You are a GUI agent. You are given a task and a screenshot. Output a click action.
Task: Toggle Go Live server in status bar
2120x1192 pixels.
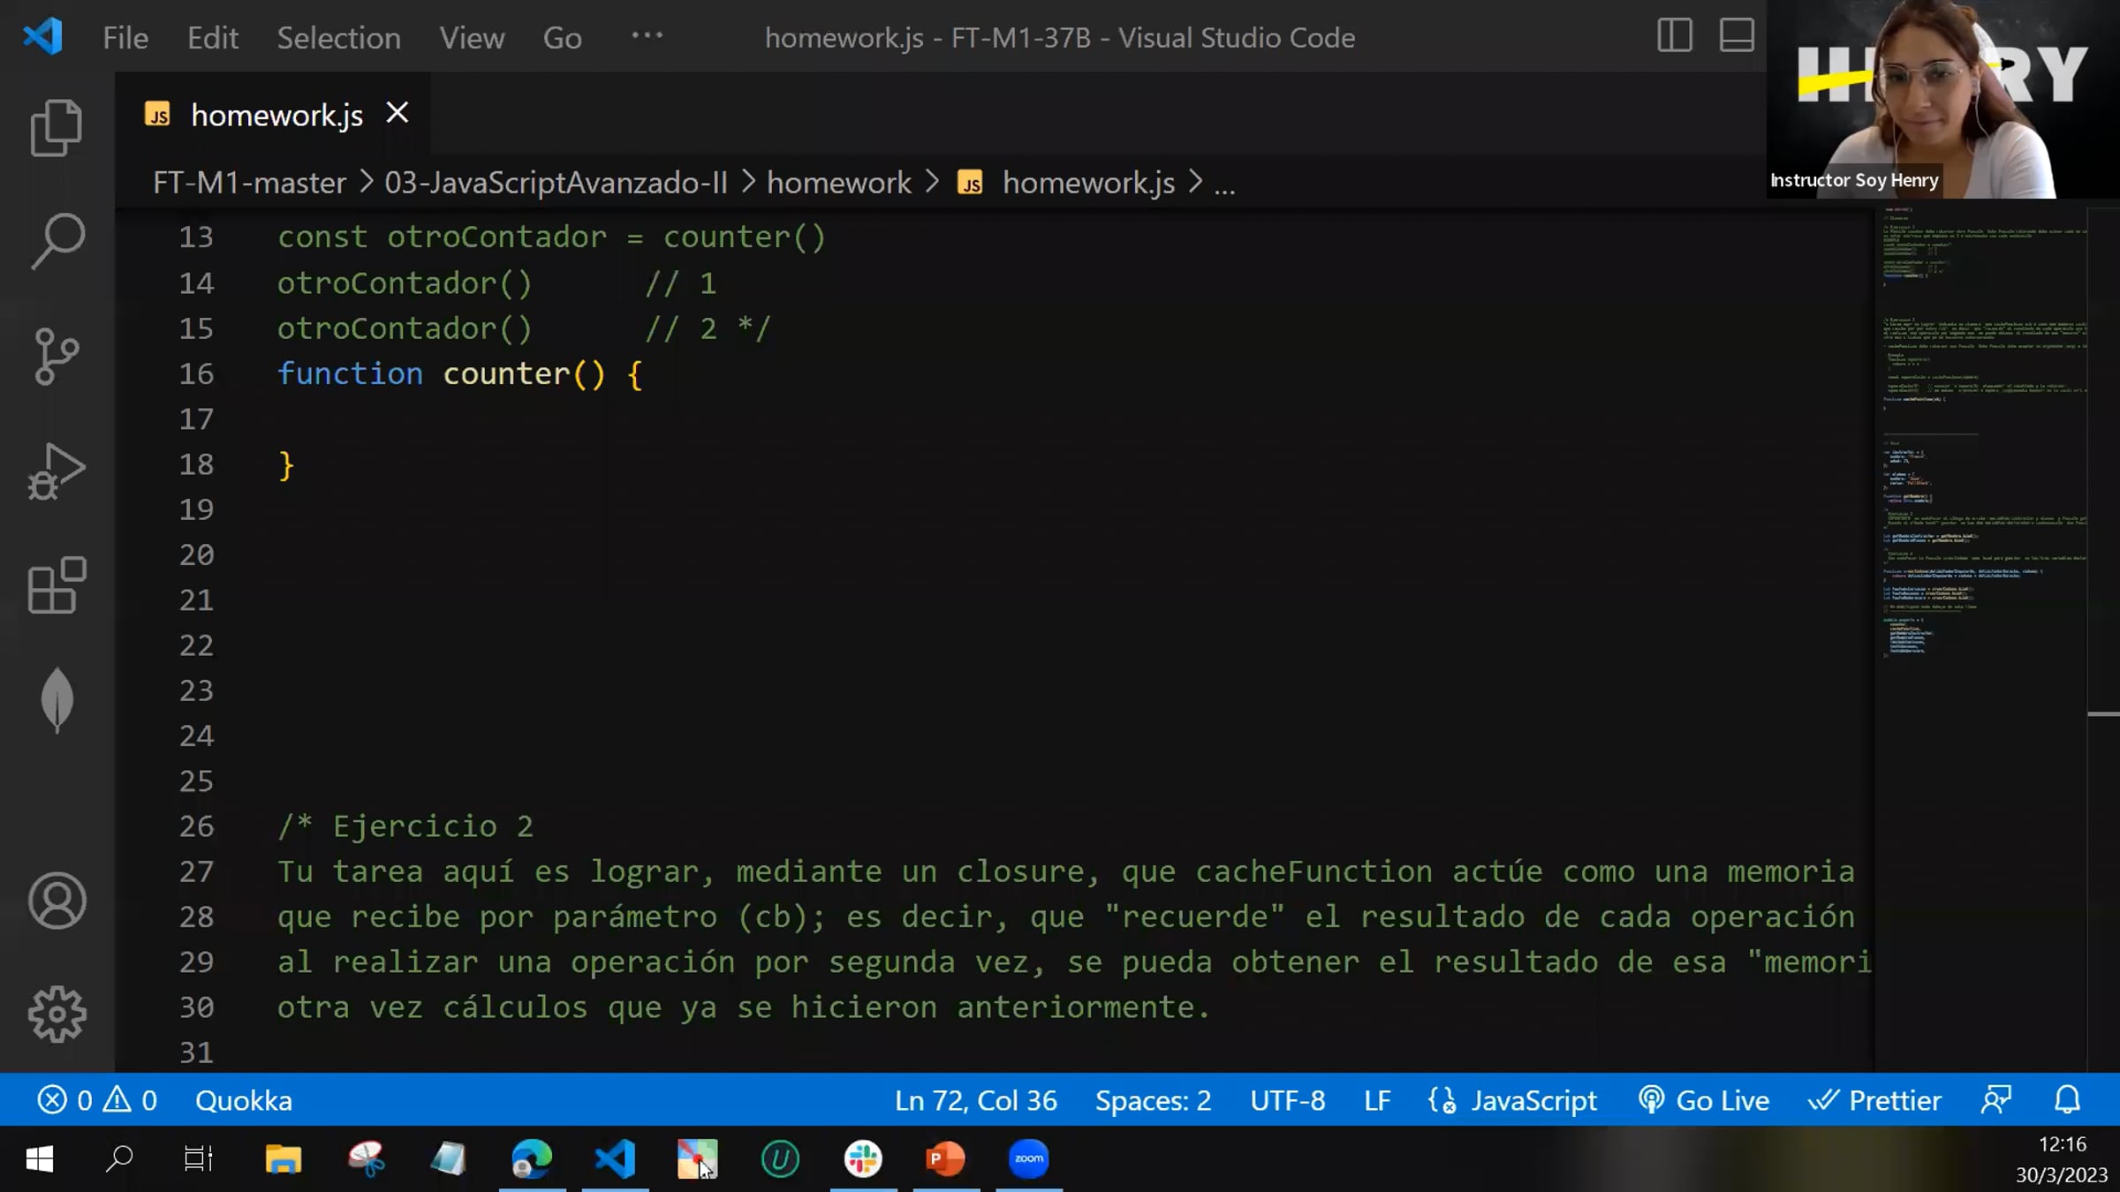(1704, 1100)
